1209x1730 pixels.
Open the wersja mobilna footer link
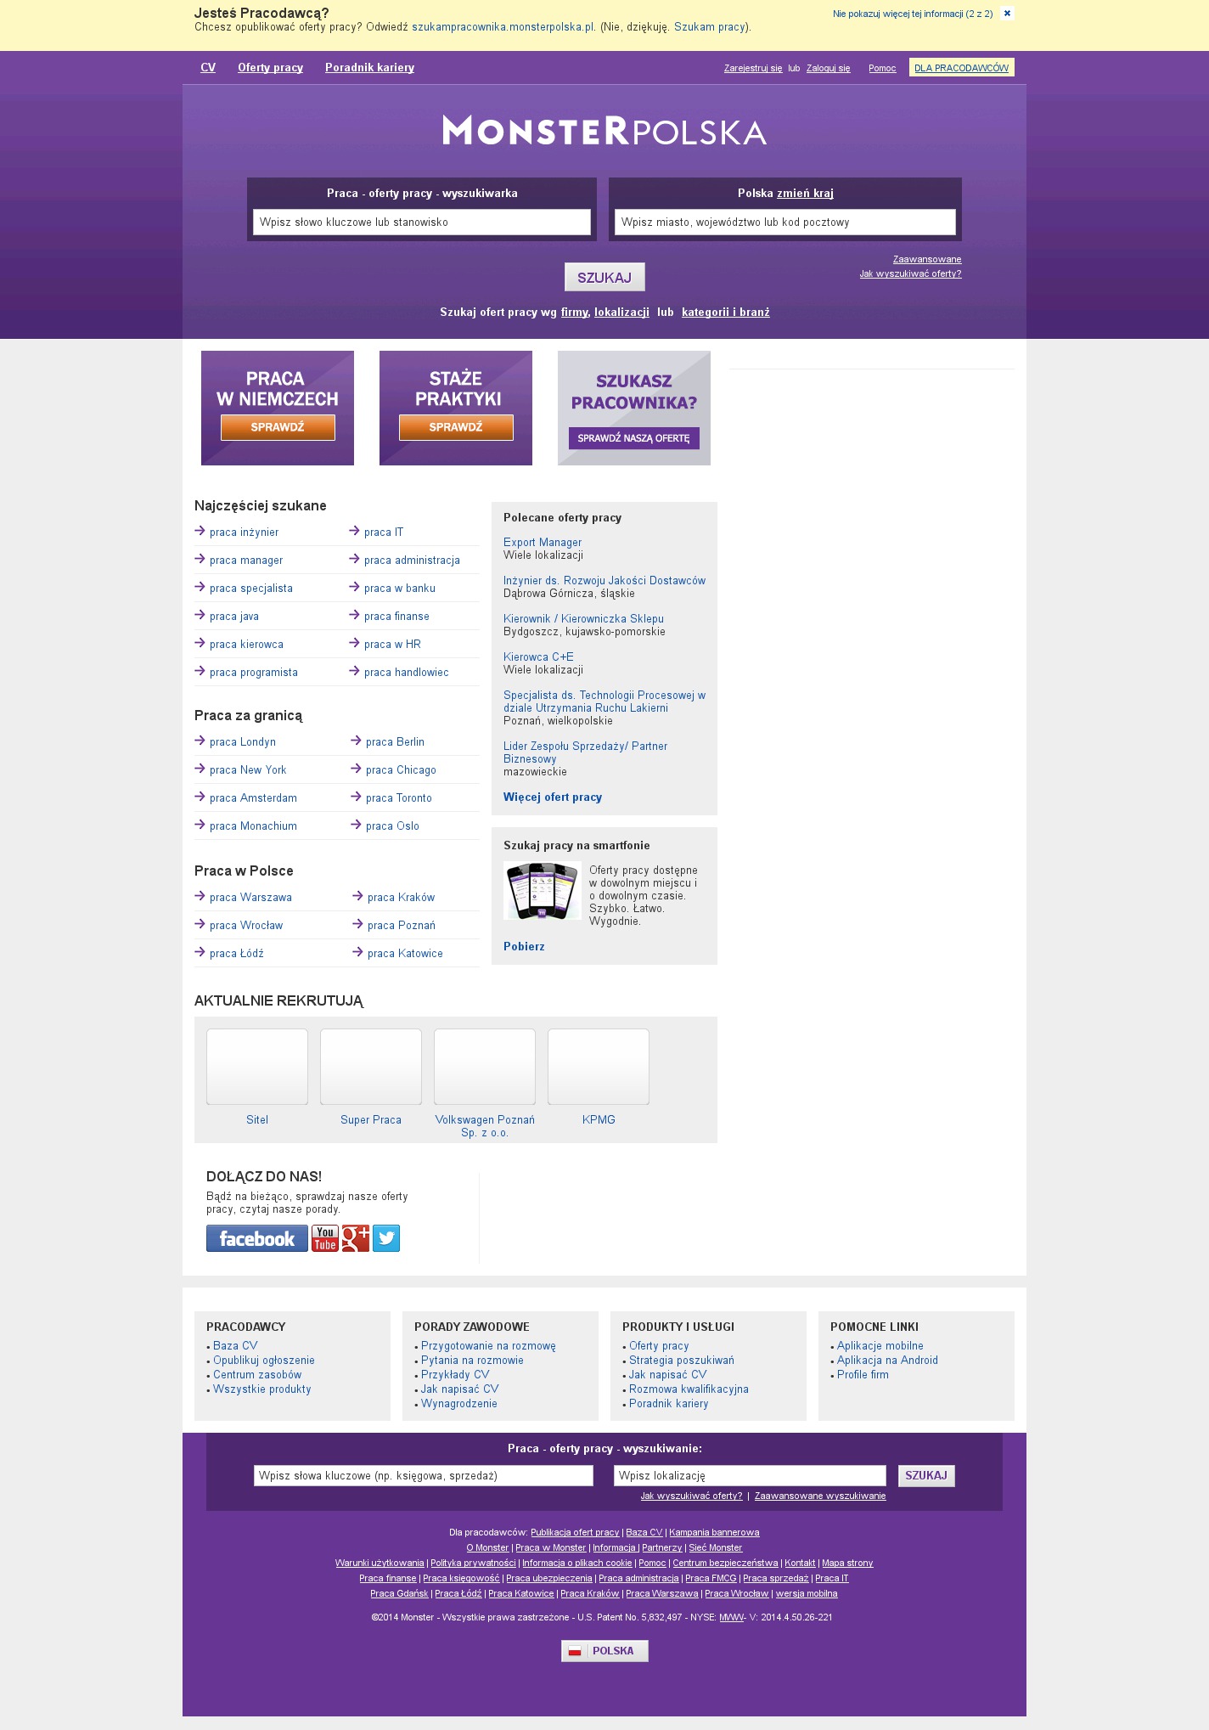click(807, 1594)
